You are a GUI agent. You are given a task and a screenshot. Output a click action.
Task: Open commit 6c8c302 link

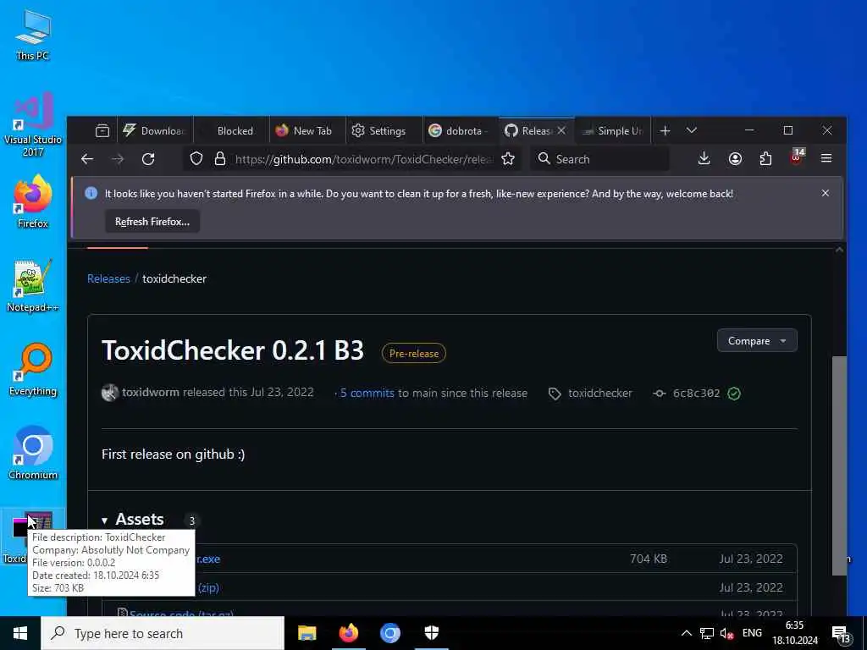pyautogui.click(x=696, y=393)
